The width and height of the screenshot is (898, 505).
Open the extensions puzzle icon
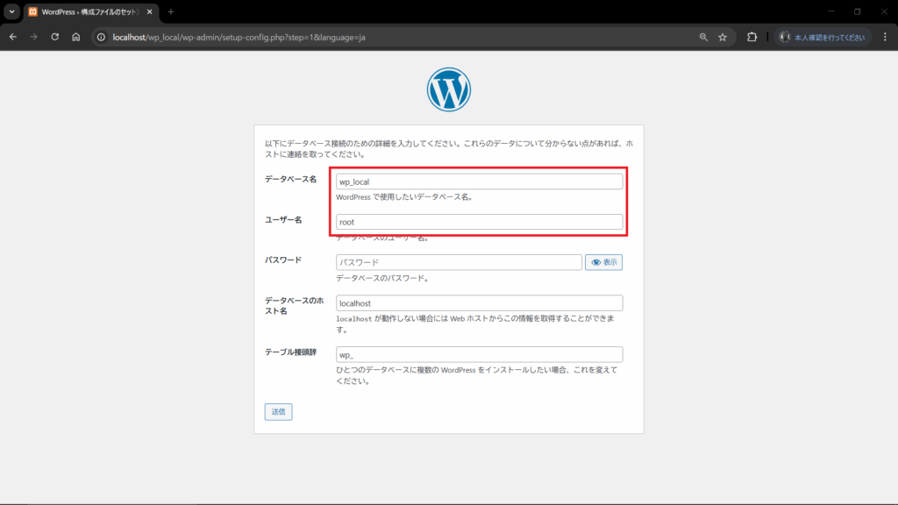tap(752, 37)
